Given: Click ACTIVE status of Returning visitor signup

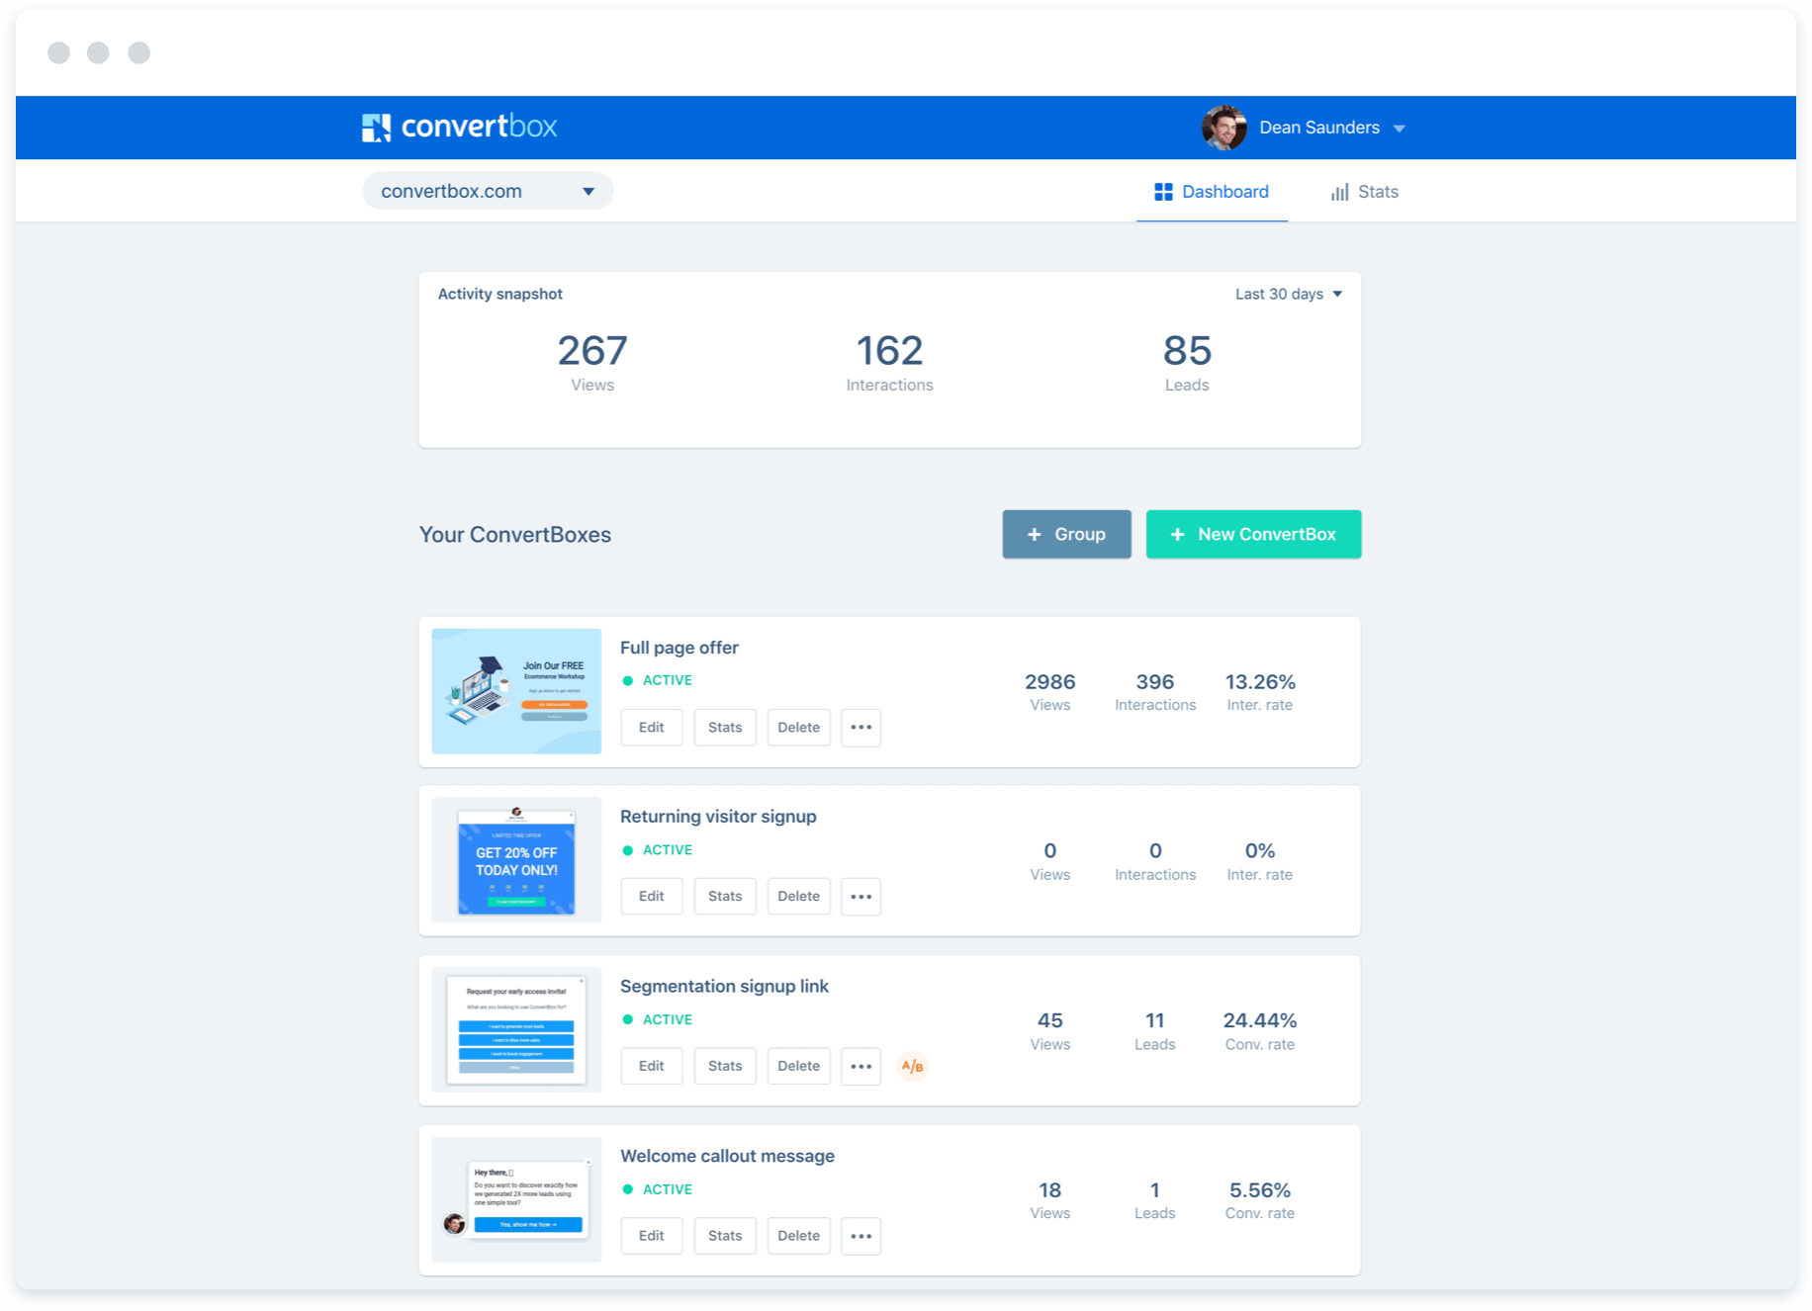Looking at the screenshot, I should pyautogui.click(x=658, y=850).
